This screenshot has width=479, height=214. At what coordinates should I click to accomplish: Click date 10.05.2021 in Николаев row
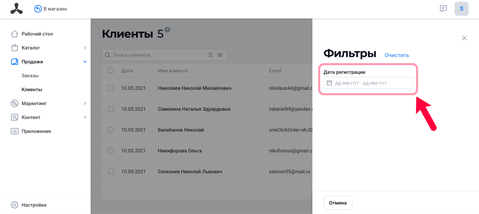tap(133, 88)
